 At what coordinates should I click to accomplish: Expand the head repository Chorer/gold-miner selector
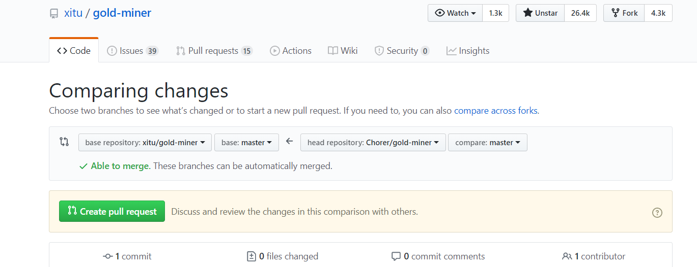tap(373, 143)
